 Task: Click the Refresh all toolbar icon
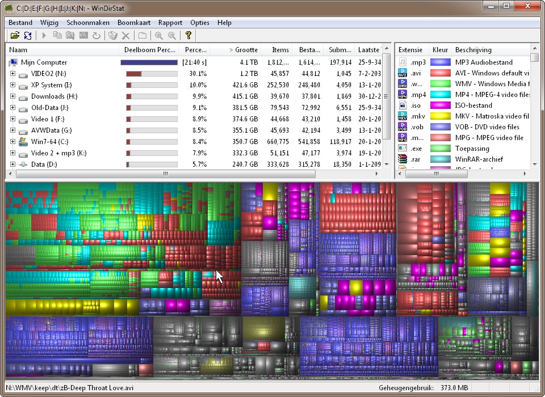27,36
